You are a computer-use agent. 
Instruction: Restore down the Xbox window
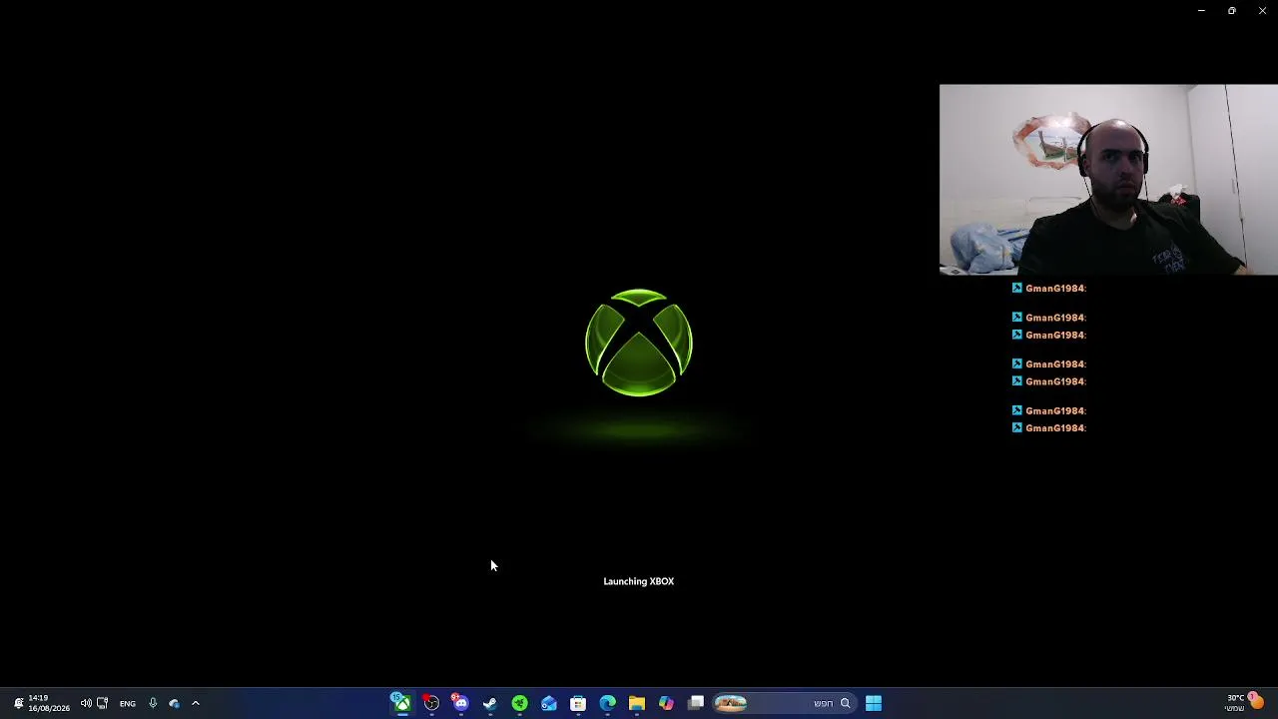(x=1232, y=11)
